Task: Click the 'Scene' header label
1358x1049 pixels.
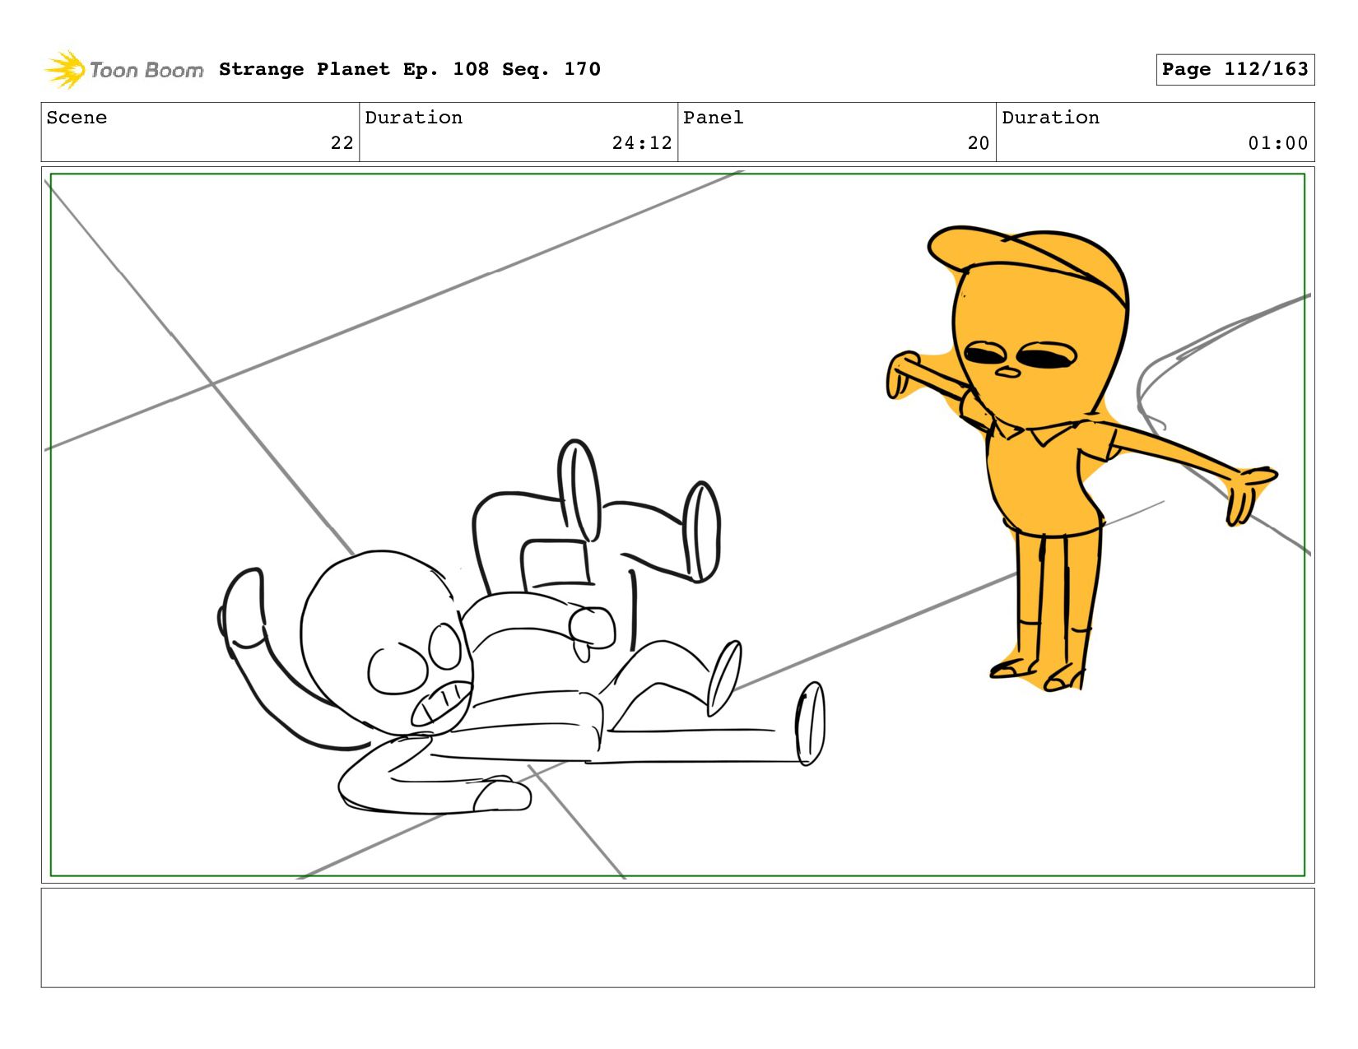Action: (x=77, y=118)
